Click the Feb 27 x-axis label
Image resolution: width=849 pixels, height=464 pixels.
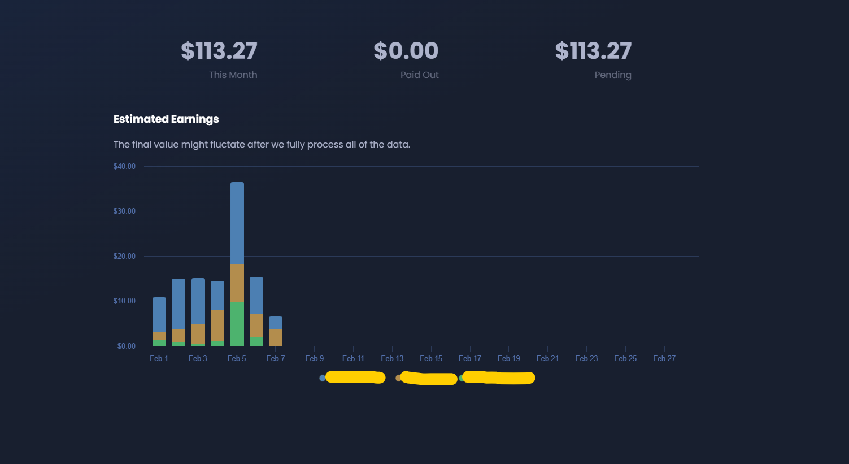click(x=664, y=358)
